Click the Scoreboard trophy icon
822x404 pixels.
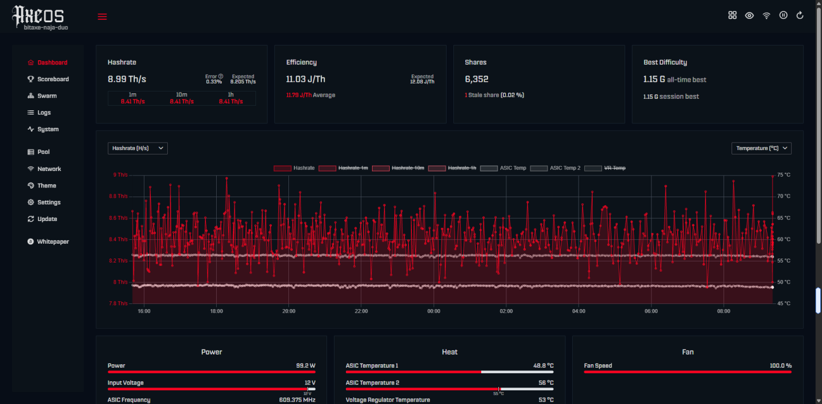(31, 79)
